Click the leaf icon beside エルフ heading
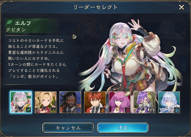Screen dimensions: 191x137 coord(9,23)
